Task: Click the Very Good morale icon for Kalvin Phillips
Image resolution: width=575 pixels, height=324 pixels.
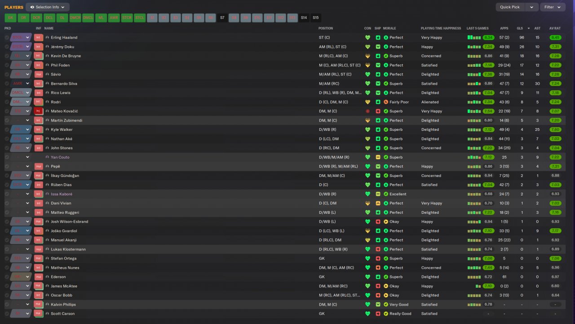Action: click(x=386, y=305)
